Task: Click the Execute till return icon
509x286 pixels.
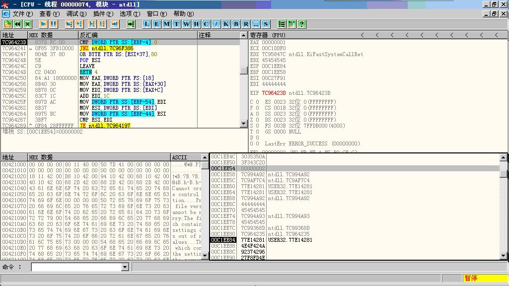Action: pos(115,24)
